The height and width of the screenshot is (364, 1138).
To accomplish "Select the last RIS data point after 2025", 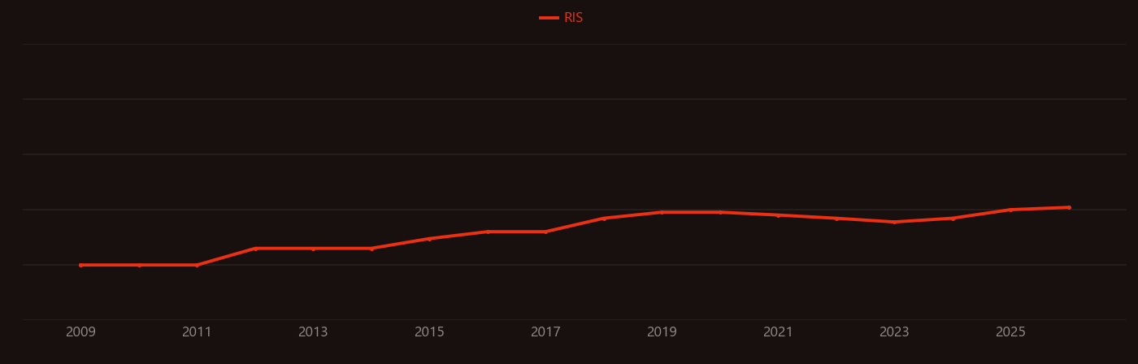I will pyautogui.click(x=1069, y=207).
